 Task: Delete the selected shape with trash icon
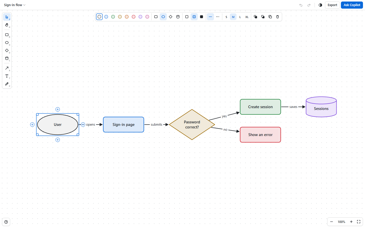[278, 17]
